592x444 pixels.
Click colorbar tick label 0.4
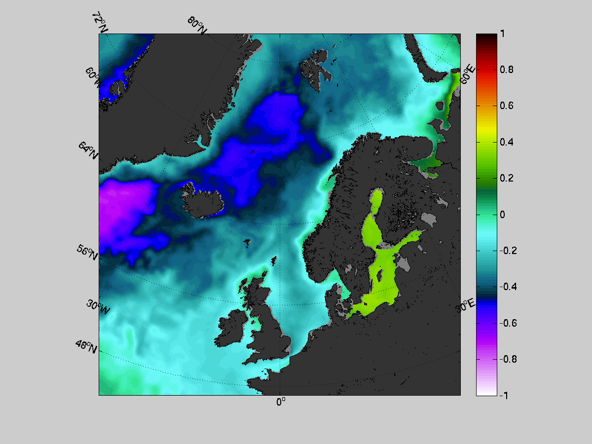tap(506, 142)
